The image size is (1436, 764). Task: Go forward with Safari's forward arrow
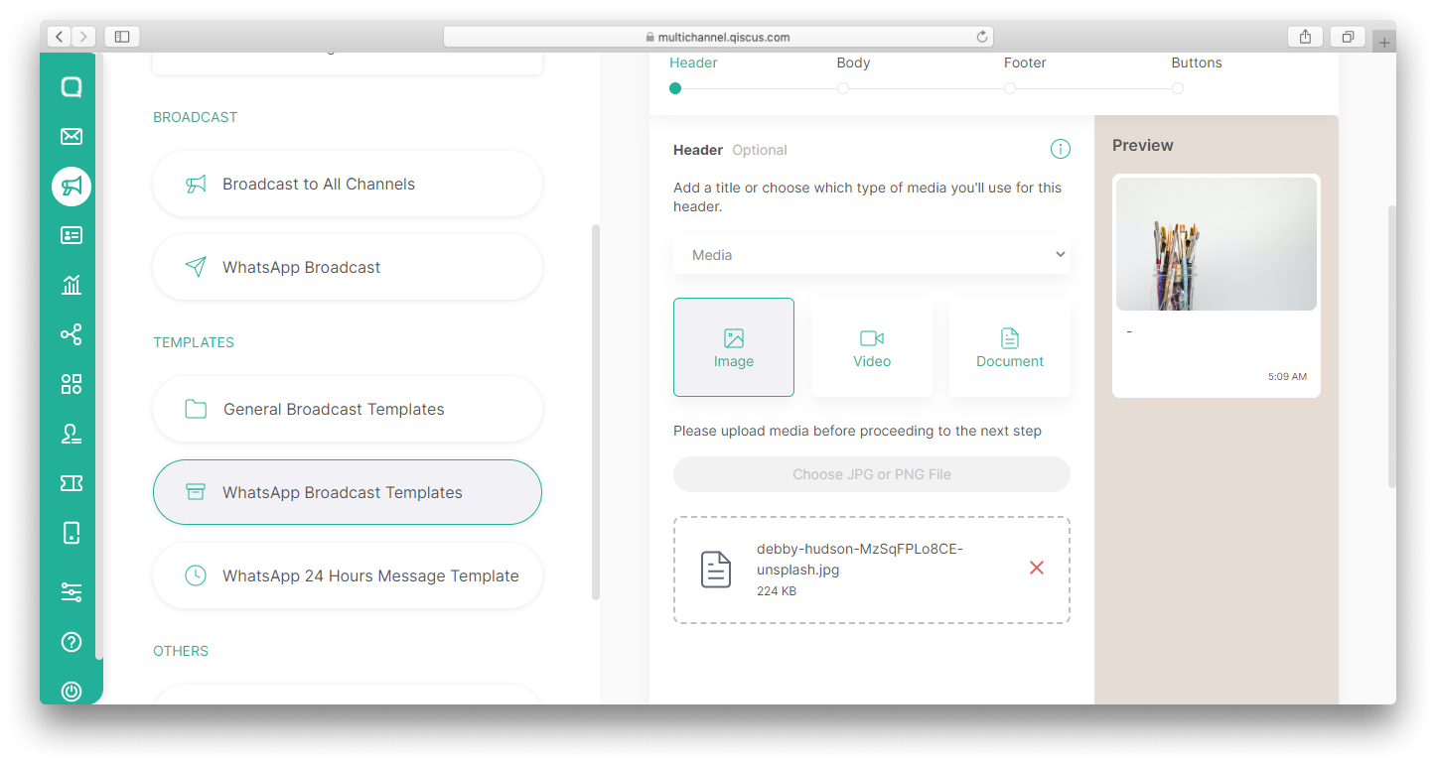coord(84,37)
